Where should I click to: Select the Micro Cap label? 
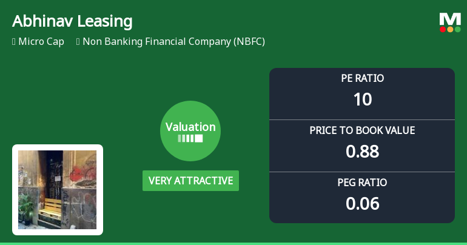click(41, 42)
